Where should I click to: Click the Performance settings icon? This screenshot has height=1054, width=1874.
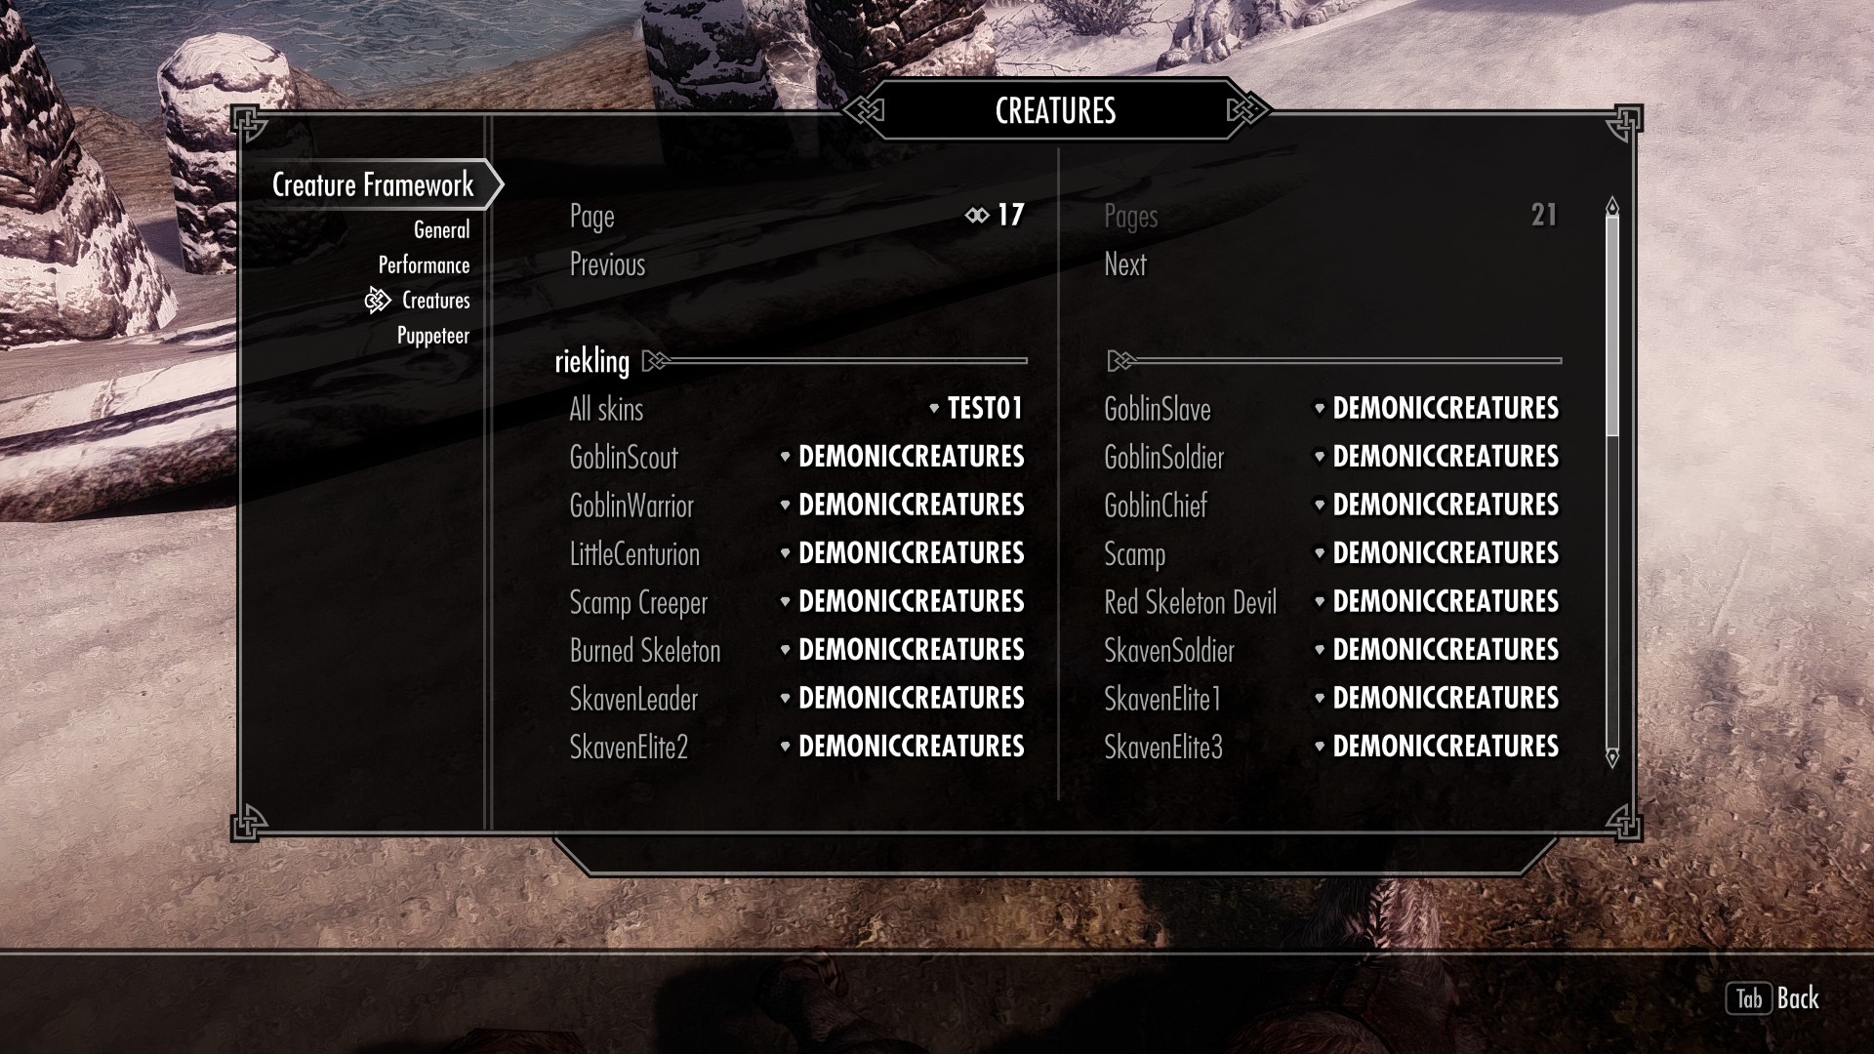425,263
